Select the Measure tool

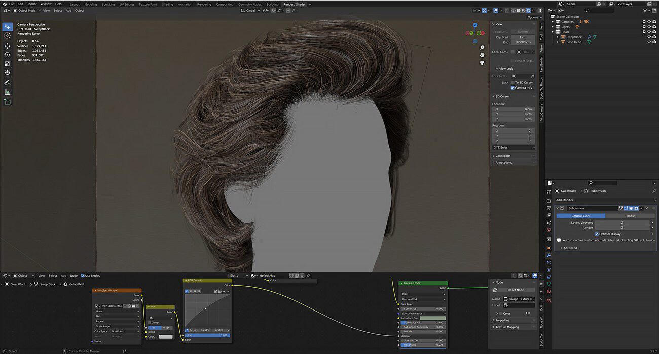[x=7, y=92]
